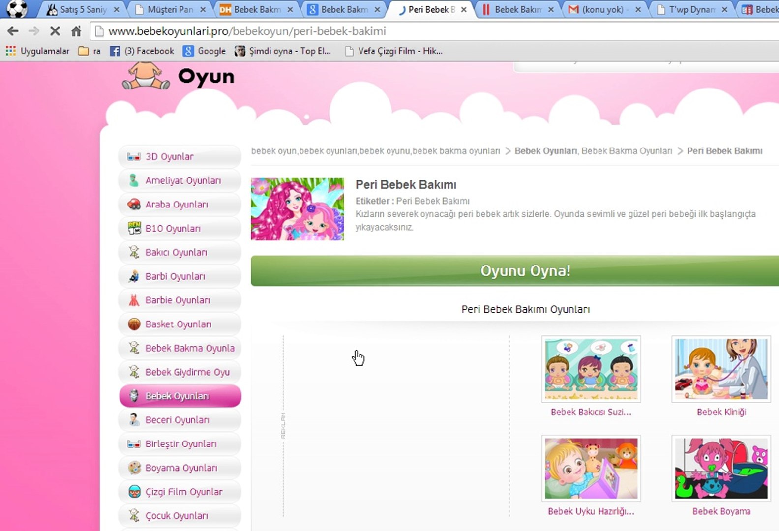Open the 'Boyama Oyunları' category
The height and width of the screenshot is (531, 779).
(180, 468)
